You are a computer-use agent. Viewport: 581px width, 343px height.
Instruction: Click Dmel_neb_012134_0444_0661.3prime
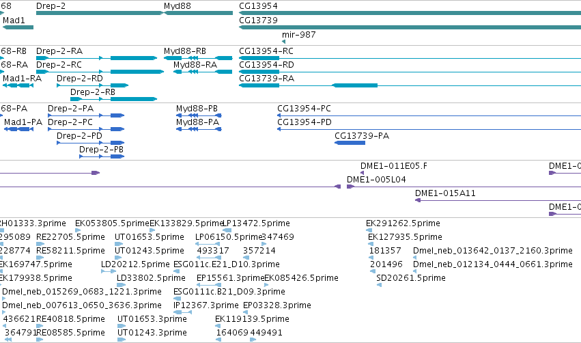point(493,264)
